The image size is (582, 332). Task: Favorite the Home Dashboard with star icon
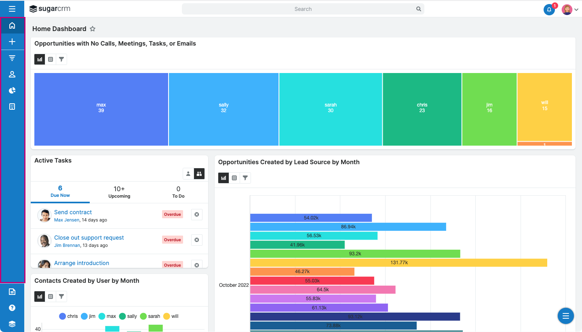point(93,29)
